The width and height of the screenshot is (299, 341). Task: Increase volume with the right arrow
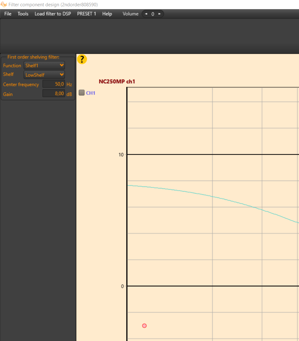(x=159, y=14)
